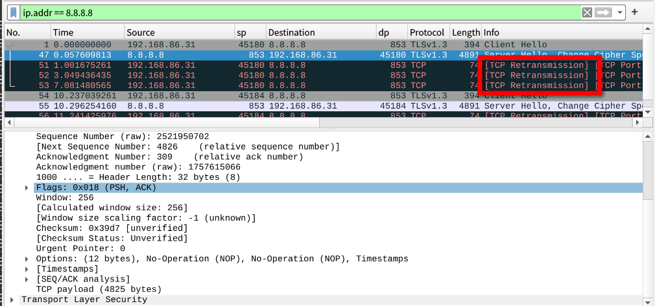
Task: Click the horizontal scrollbar right arrow
Action: point(637,122)
